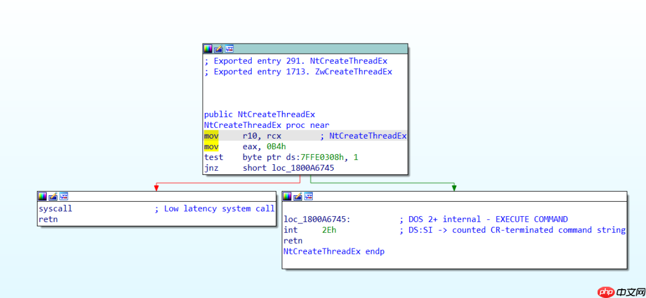Image resolution: width=646 pixels, height=298 pixels.
Task: Click the 'Low latency system call' comment
Action: (x=219, y=208)
